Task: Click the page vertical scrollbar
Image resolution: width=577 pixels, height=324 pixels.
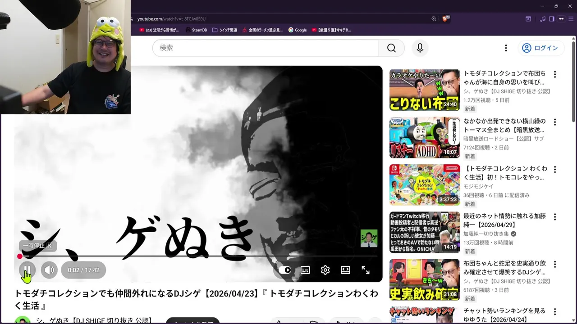Action: (573, 83)
